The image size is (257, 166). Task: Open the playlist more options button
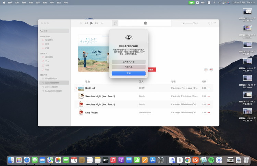[211, 69]
